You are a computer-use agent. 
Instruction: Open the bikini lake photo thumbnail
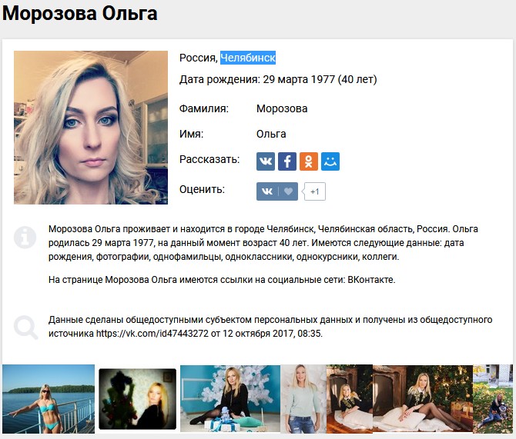coord(49,399)
